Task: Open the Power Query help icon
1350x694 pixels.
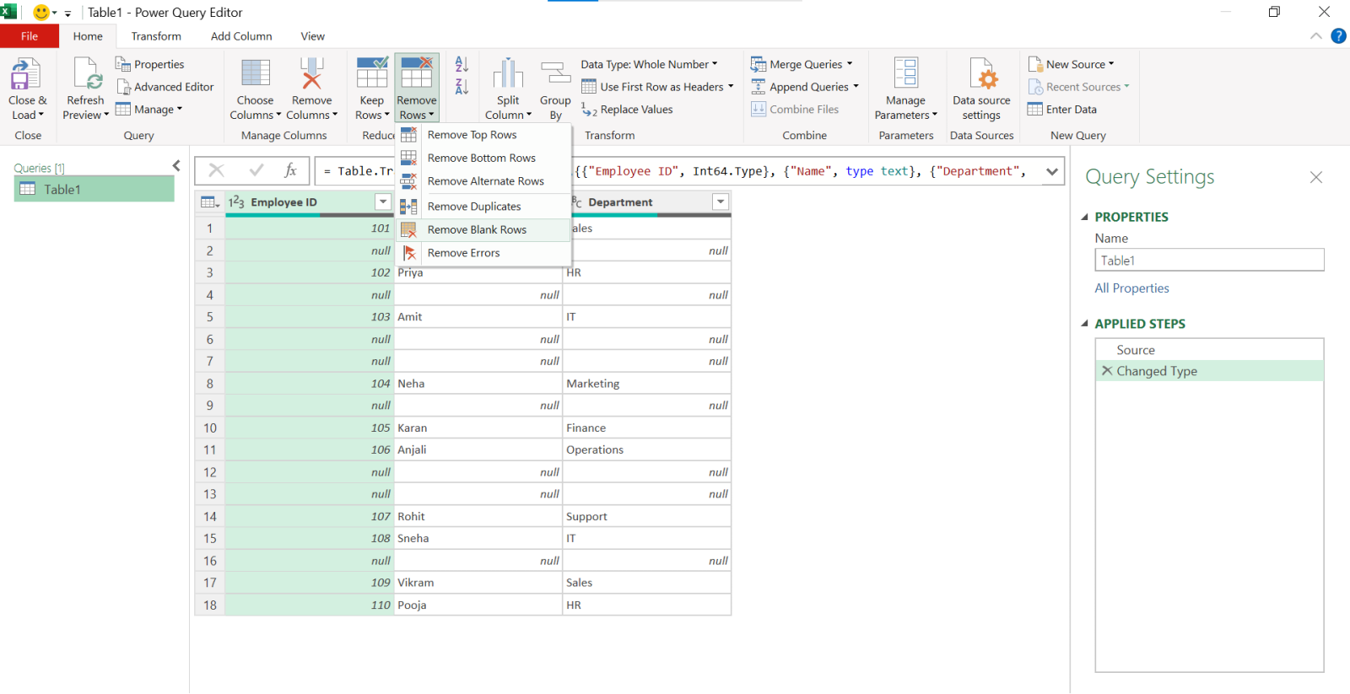Action: tap(1338, 35)
